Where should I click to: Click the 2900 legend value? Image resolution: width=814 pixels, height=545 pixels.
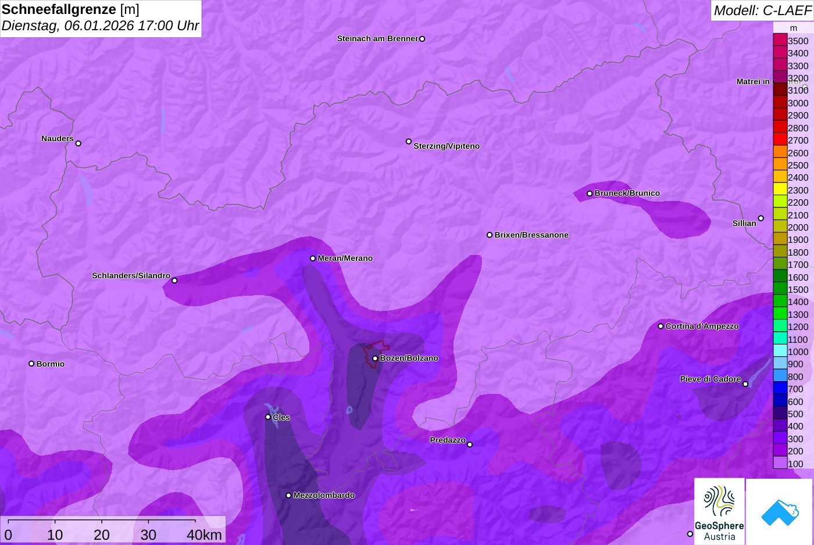pyautogui.click(x=798, y=116)
